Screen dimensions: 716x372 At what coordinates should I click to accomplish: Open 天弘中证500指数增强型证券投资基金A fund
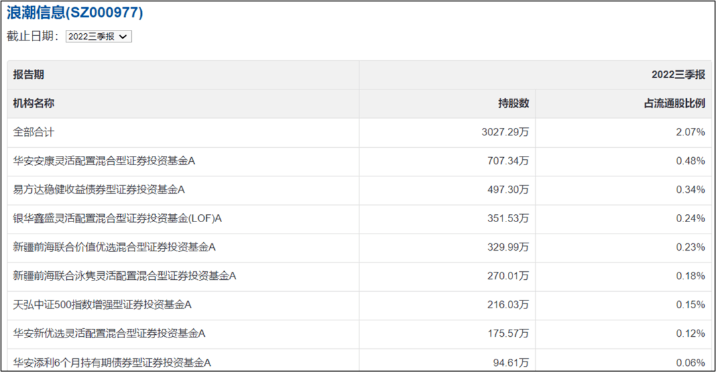click(x=102, y=304)
